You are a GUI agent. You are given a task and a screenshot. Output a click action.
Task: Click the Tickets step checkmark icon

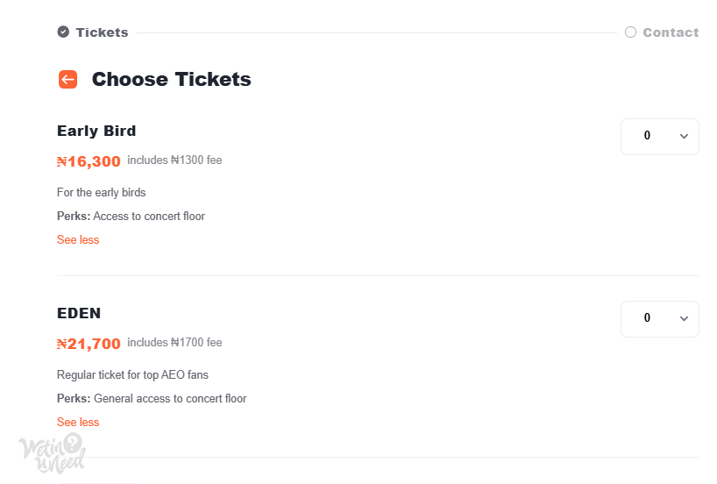63,32
